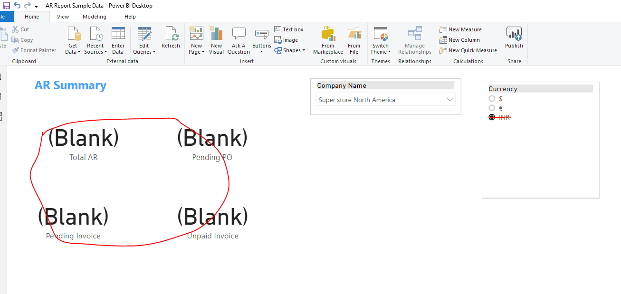Click the Pending PO card

click(x=212, y=145)
